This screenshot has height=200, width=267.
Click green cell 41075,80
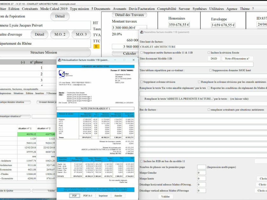[x=46, y=134]
